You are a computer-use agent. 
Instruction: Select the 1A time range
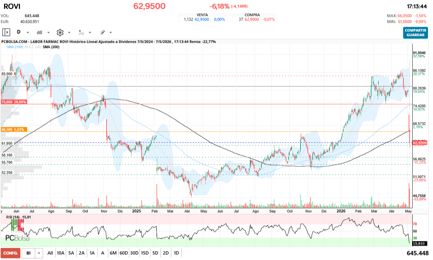pyautogui.click(x=92, y=253)
